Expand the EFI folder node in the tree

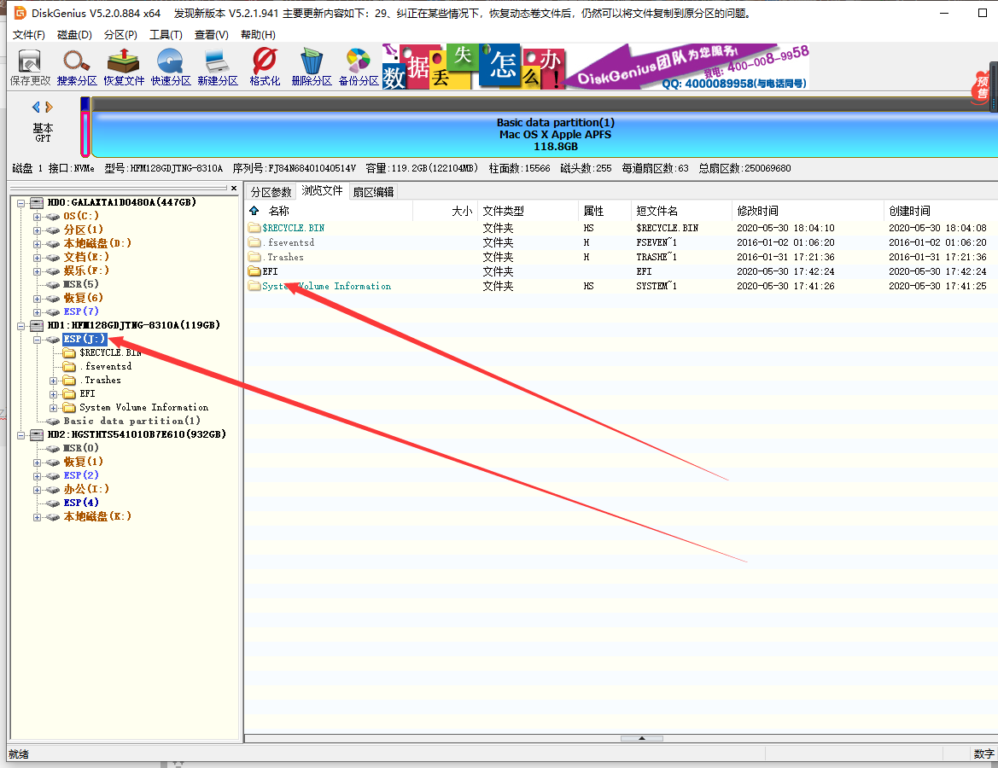(x=54, y=394)
